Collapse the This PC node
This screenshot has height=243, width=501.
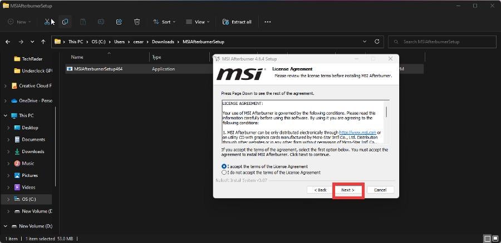pos(6,115)
